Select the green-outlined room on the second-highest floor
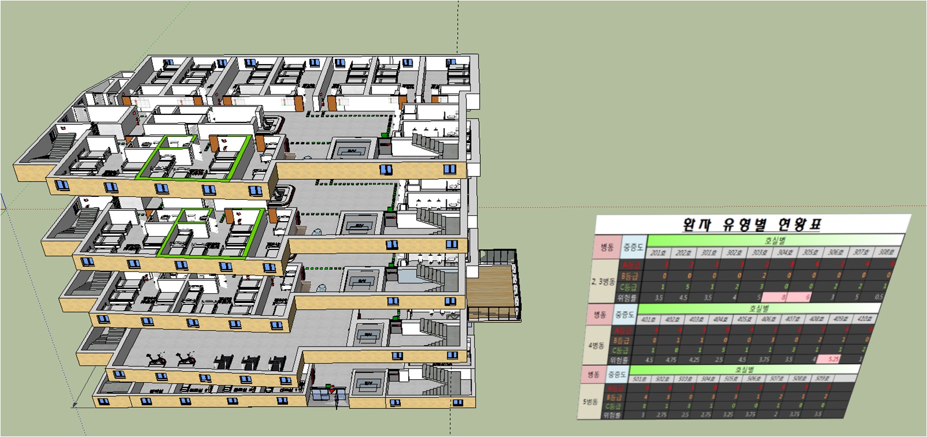Viewport: 927px width, 437px height. pos(211,232)
